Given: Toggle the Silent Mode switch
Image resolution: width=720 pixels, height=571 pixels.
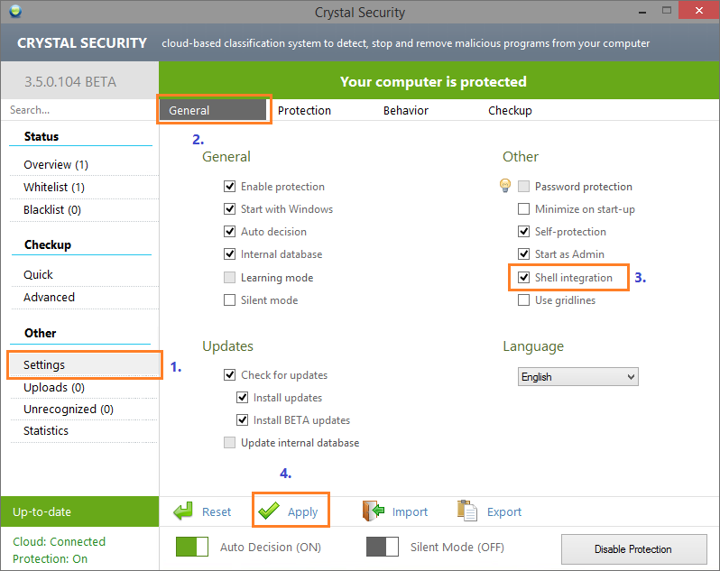Looking at the screenshot, I should click(383, 548).
